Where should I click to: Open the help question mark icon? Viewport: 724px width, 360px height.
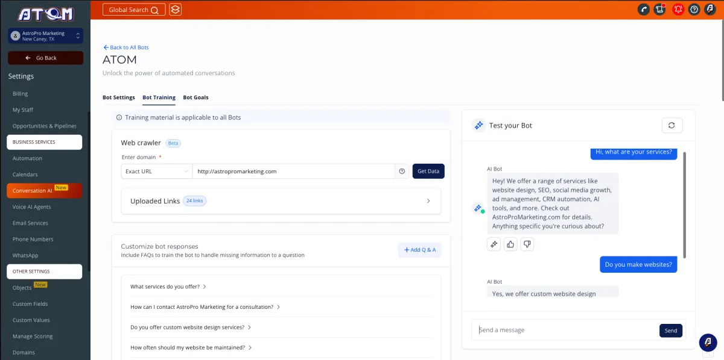coord(694,10)
